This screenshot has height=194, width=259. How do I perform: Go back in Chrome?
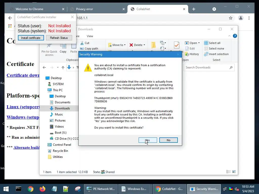pyautogui.click(x=10, y=18)
